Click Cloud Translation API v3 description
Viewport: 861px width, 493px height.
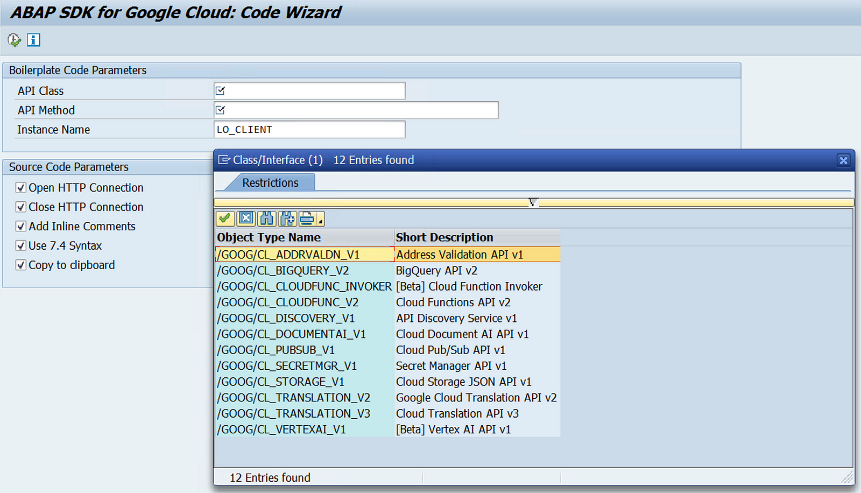click(x=457, y=413)
